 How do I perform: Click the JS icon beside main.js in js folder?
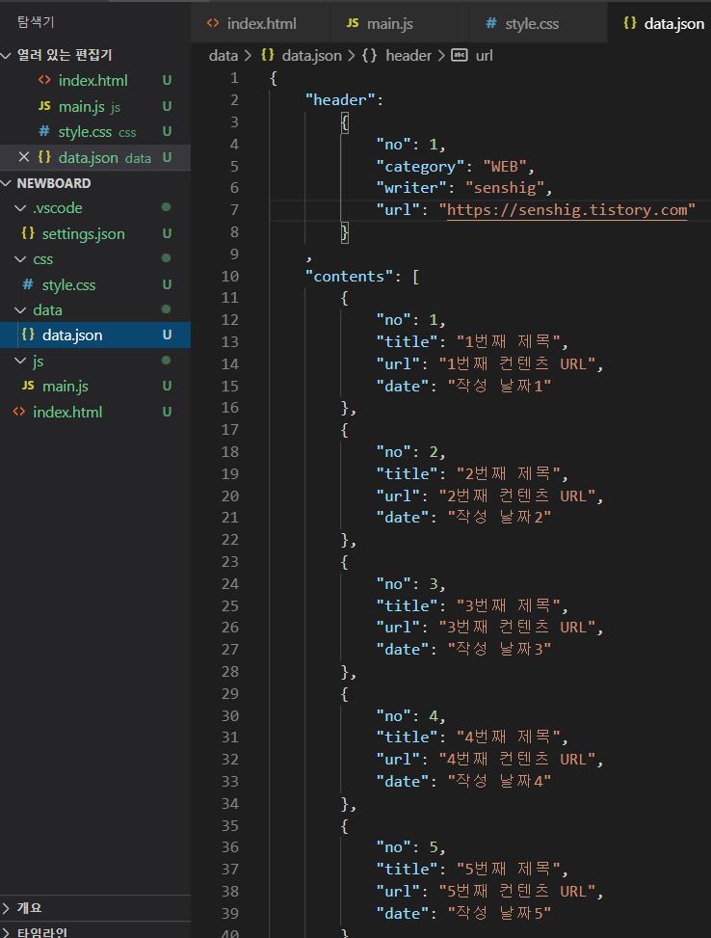coord(28,386)
